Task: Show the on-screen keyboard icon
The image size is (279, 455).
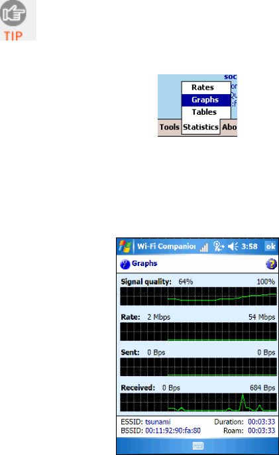Action: (198, 446)
